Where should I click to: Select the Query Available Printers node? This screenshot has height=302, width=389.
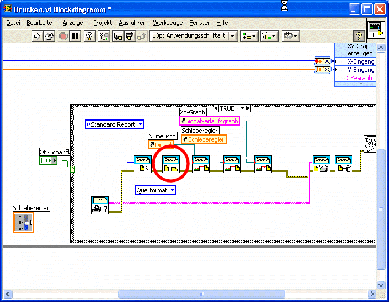pos(100,205)
